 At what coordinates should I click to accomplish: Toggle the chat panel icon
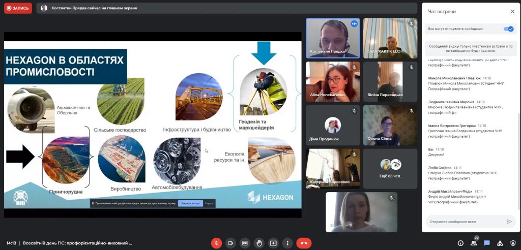pyautogui.click(x=487, y=243)
